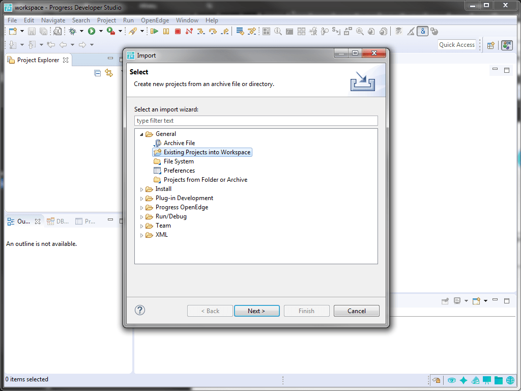Open the New wizard dropdown arrow
521x391 pixels.
[x=22, y=32]
